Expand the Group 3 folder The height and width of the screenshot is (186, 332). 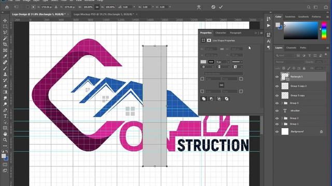coord(282,103)
